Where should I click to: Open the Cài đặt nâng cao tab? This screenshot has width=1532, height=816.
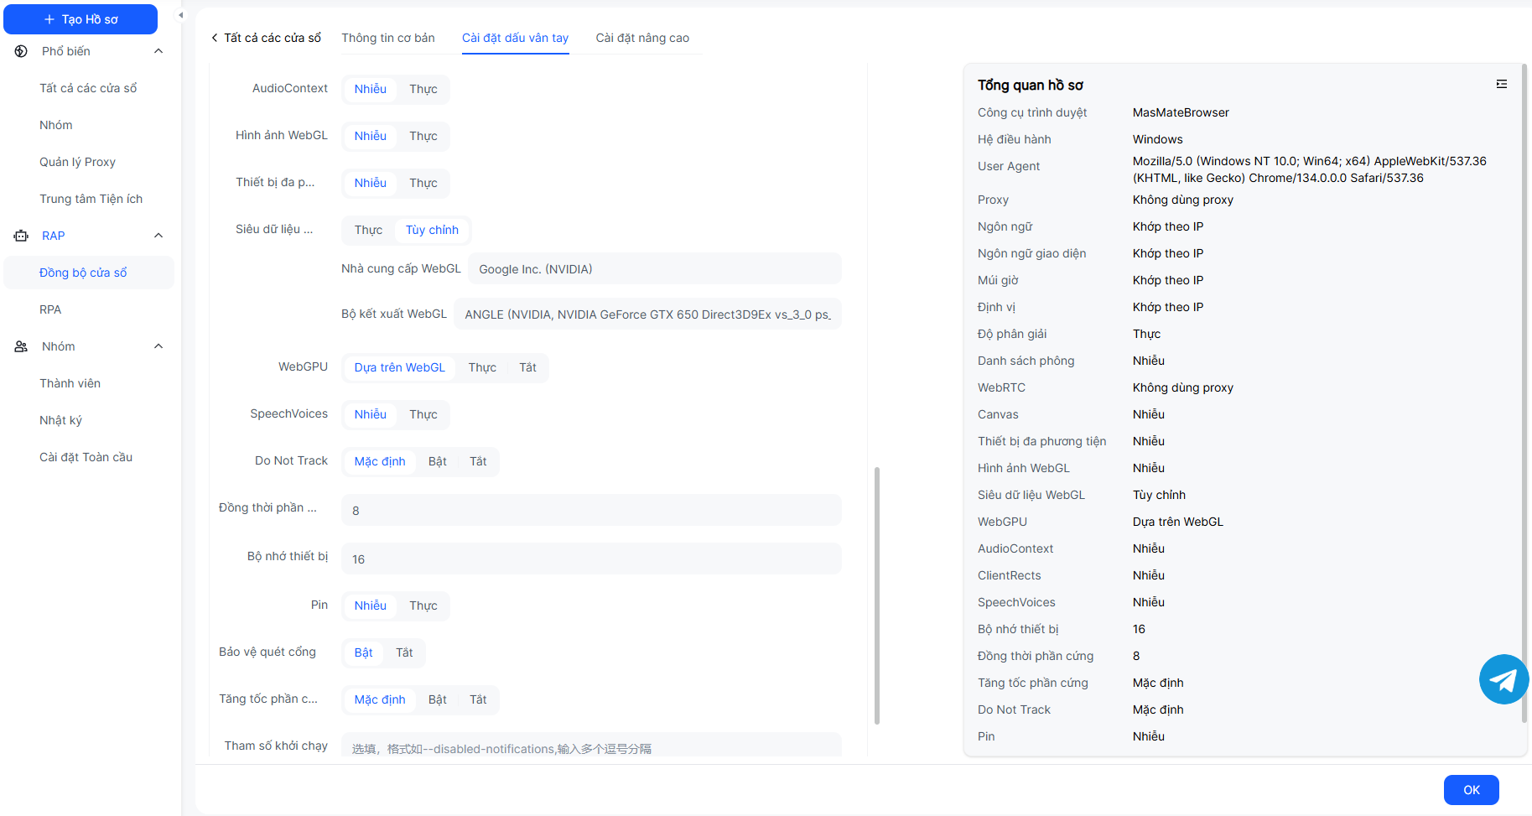point(641,38)
